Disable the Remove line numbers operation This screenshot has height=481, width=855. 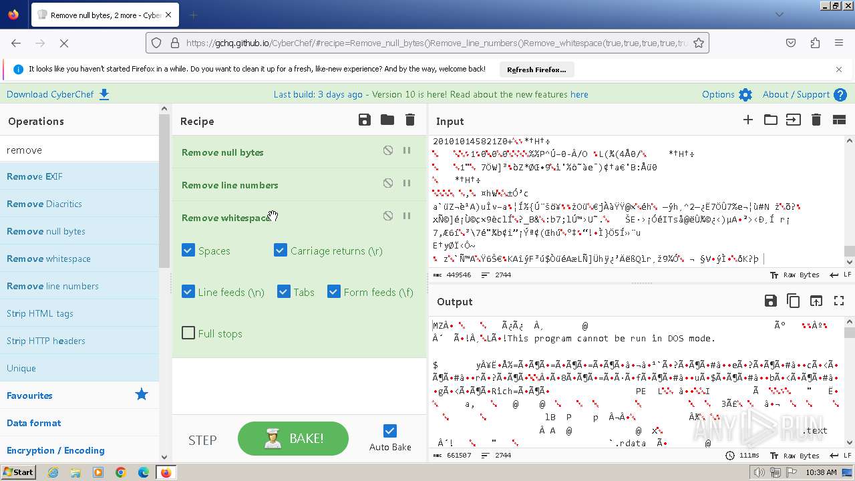coord(388,184)
